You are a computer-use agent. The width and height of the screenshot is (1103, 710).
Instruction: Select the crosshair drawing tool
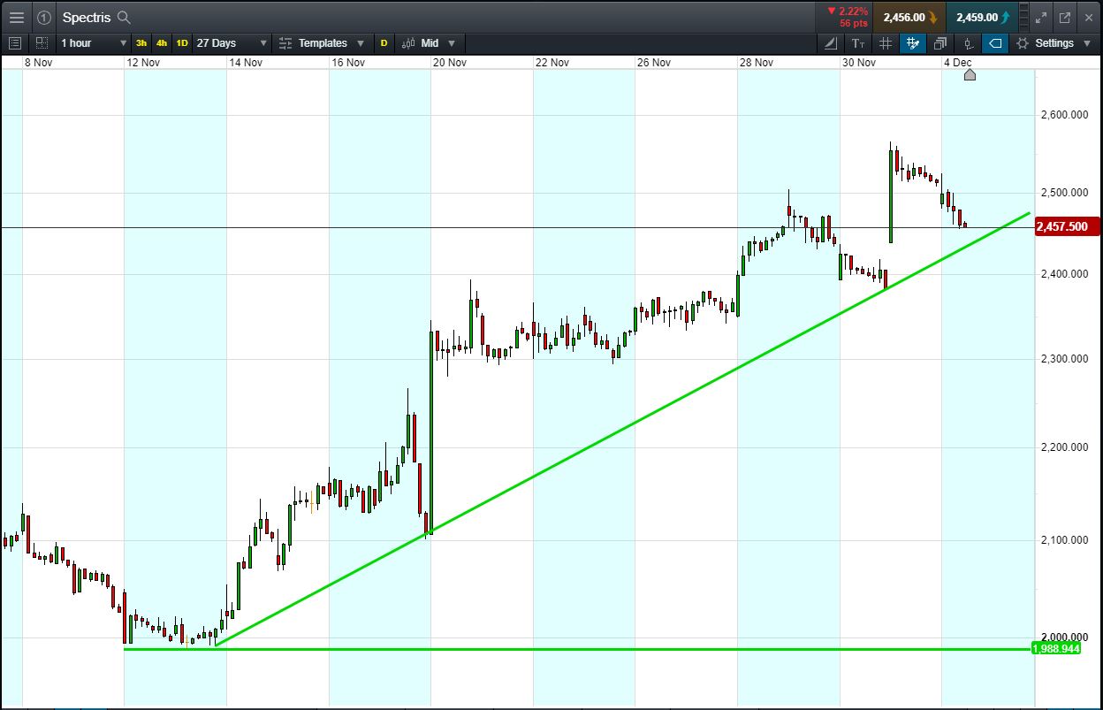tap(912, 42)
